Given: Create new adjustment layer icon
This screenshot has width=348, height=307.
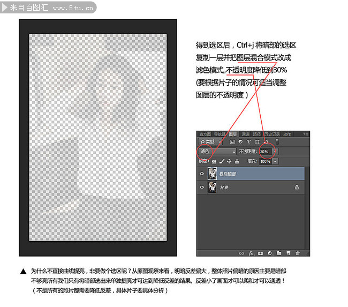Looking at the screenshot, I should (270, 252).
